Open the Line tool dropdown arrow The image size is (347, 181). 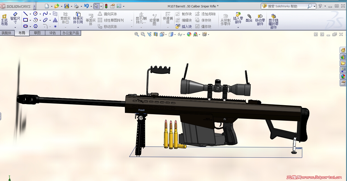tap(30, 14)
